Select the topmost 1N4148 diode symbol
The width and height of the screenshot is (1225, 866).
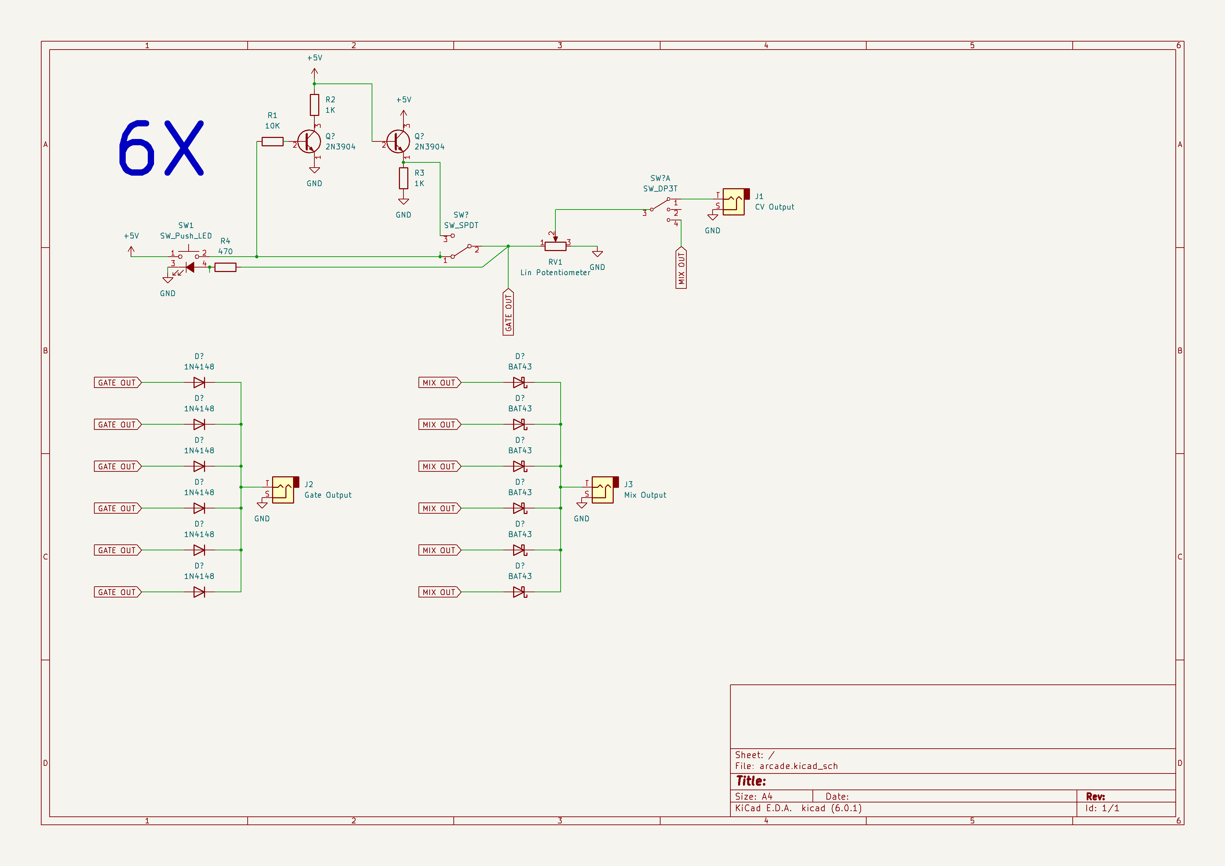tap(199, 382)
